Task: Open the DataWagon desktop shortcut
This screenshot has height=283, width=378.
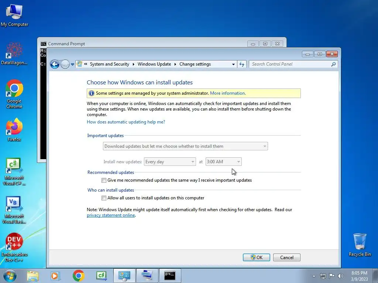Action: [x=14, y=53]
